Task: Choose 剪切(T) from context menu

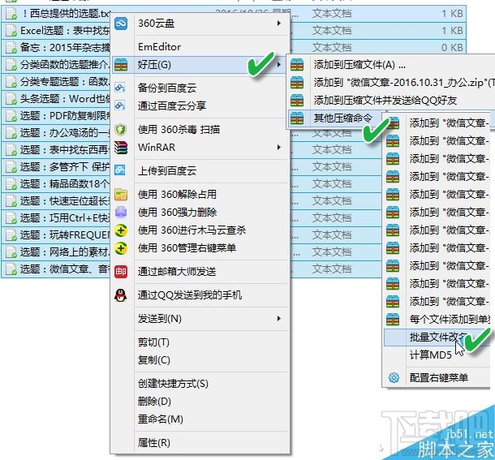Action: click(153, 342)
